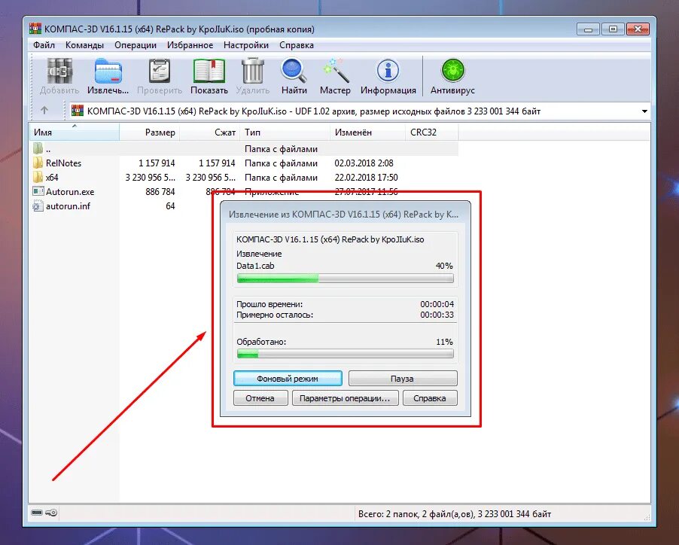Select the autorun.inf file icon
The image size is (679, 545).
[x=38, y=206]
